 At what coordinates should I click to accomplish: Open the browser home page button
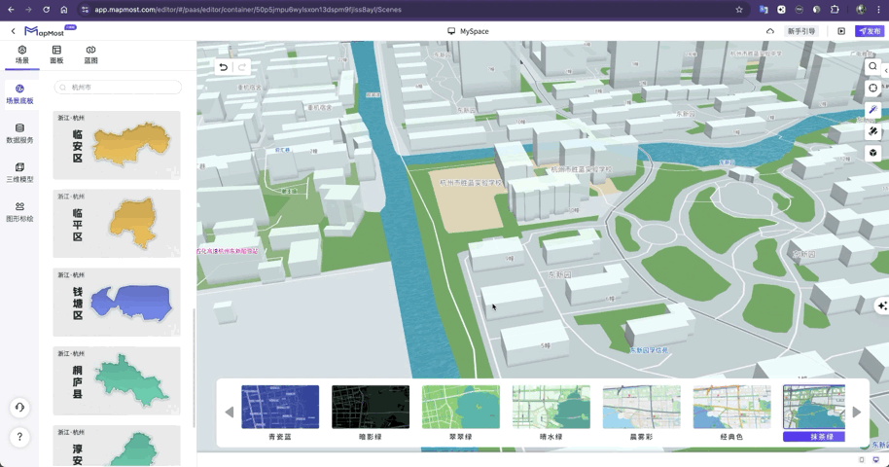coord(64,10)
